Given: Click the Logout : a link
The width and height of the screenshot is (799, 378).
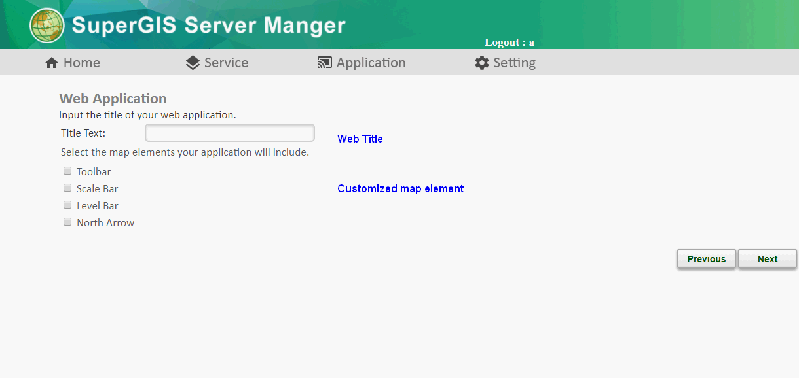Looking at the screenshot, I should (510, 43).
